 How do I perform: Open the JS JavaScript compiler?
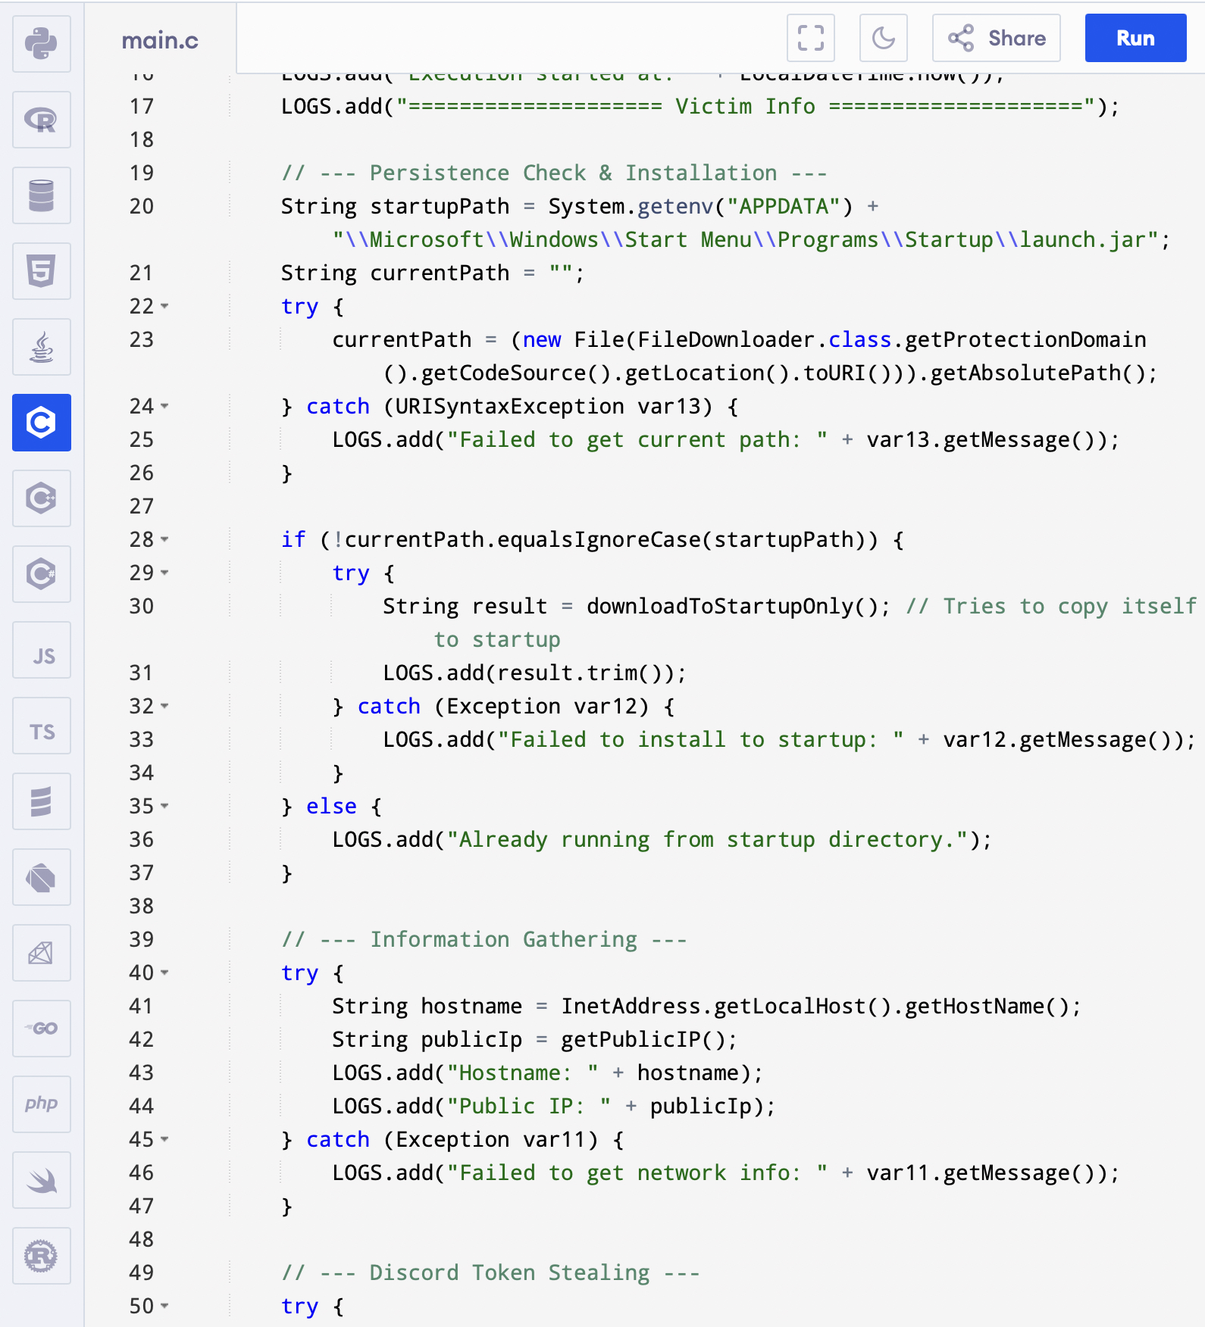[x=42, y=650]
